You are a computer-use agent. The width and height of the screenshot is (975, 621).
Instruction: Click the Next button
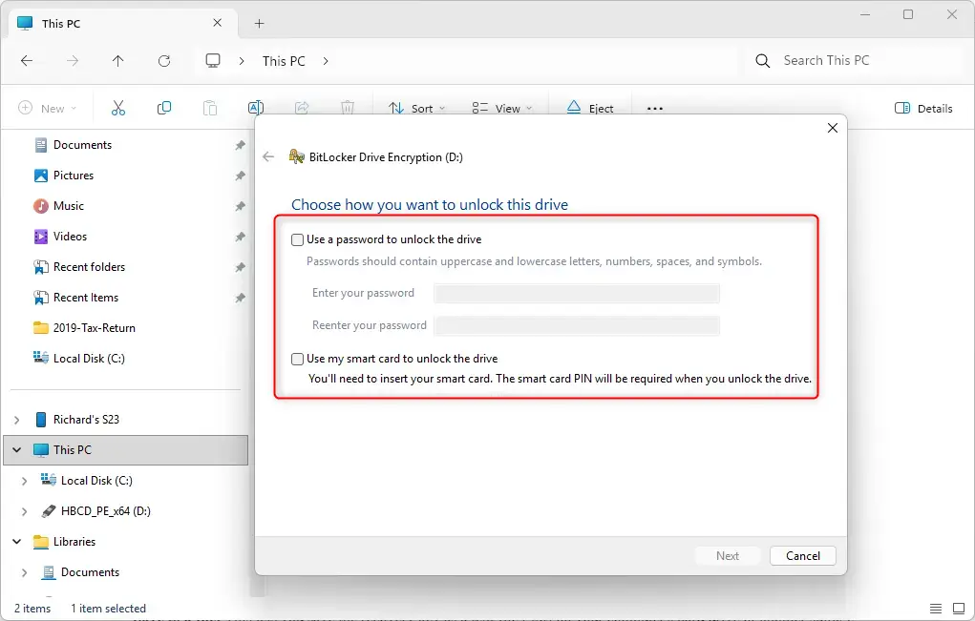coord(728,556)
